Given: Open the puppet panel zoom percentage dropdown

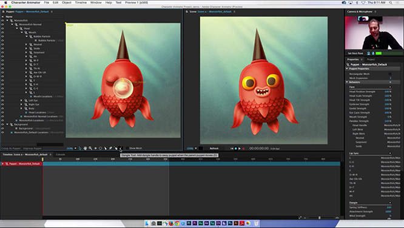Looking at the screenshot, I should click(75, 148).
